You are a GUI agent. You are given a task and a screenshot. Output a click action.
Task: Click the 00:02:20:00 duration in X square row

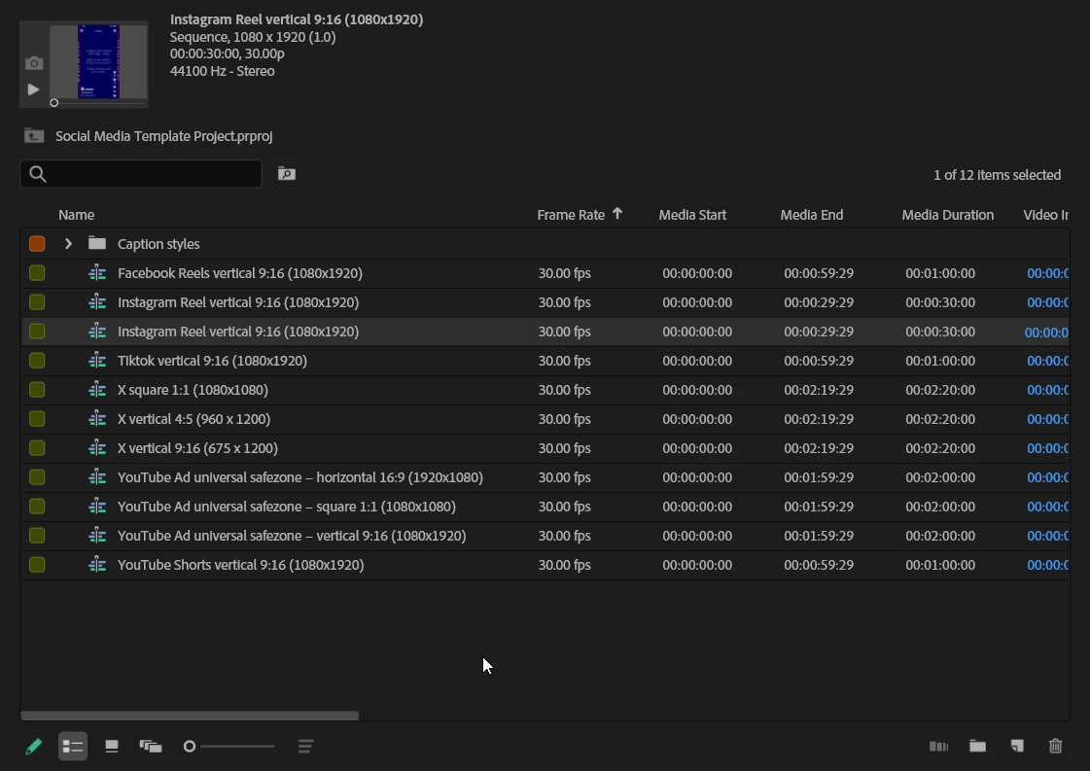coord(940,390)
